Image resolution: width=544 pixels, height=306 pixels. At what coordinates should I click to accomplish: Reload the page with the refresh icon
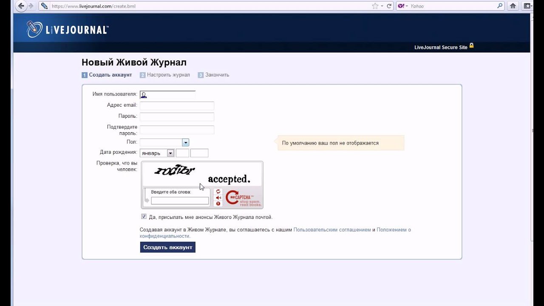click(389, 6)
